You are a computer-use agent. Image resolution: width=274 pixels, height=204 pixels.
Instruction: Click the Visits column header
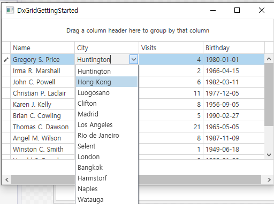[171, 48]
